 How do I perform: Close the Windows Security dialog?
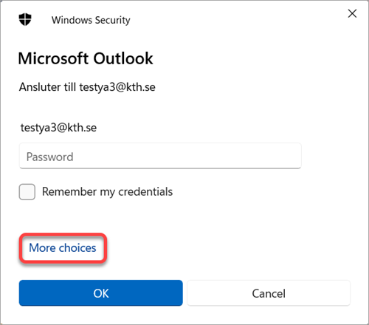(x=352, y=13)
